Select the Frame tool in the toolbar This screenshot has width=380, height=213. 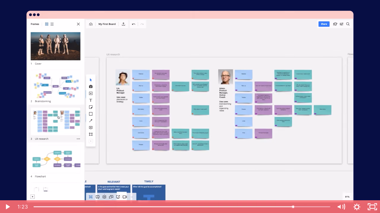click(91, 134)
